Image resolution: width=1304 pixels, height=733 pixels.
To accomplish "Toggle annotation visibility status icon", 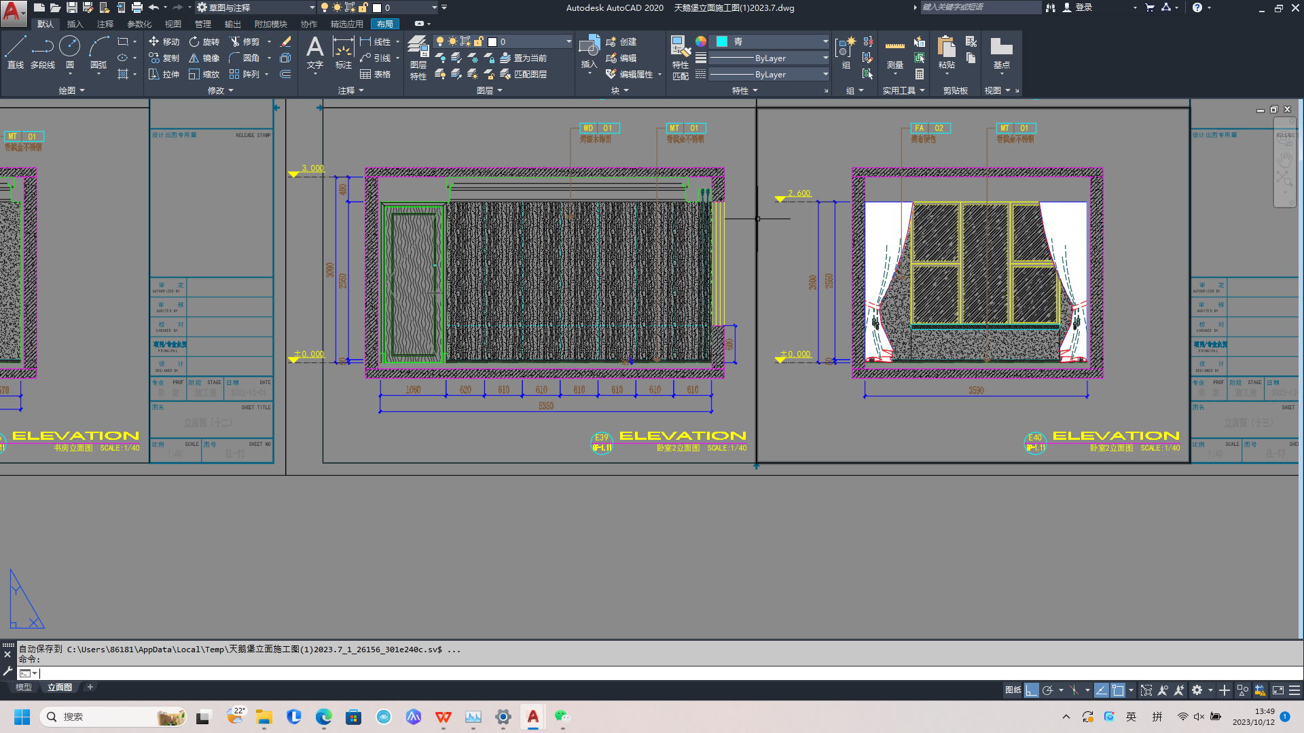I will [x=1163, y=690].
